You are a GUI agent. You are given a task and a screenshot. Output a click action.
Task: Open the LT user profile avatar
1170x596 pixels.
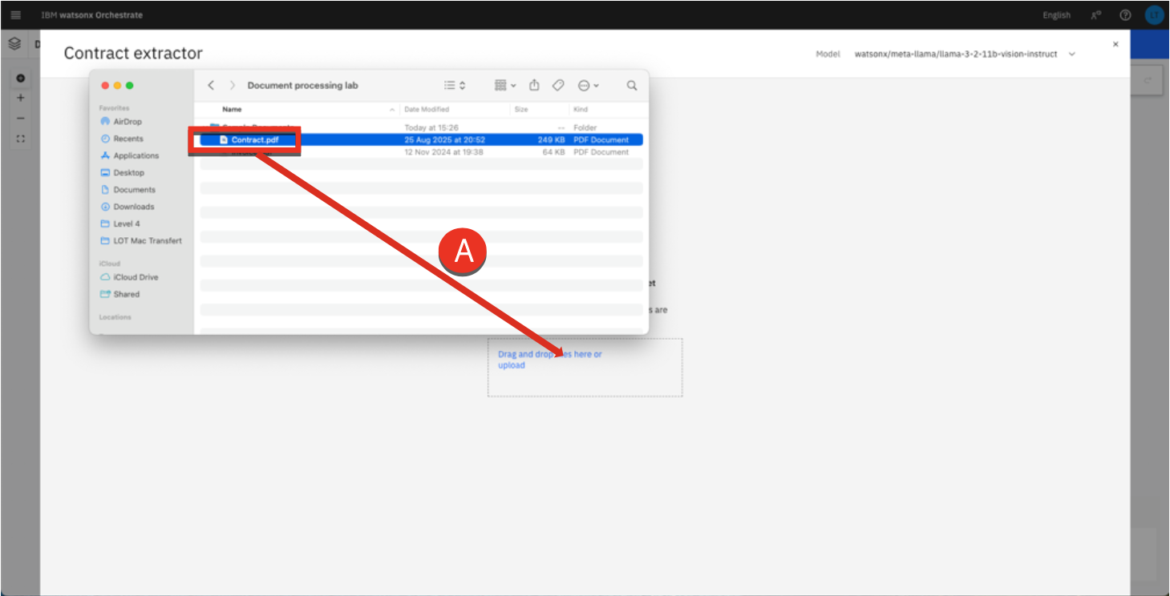click(1153, 15)
